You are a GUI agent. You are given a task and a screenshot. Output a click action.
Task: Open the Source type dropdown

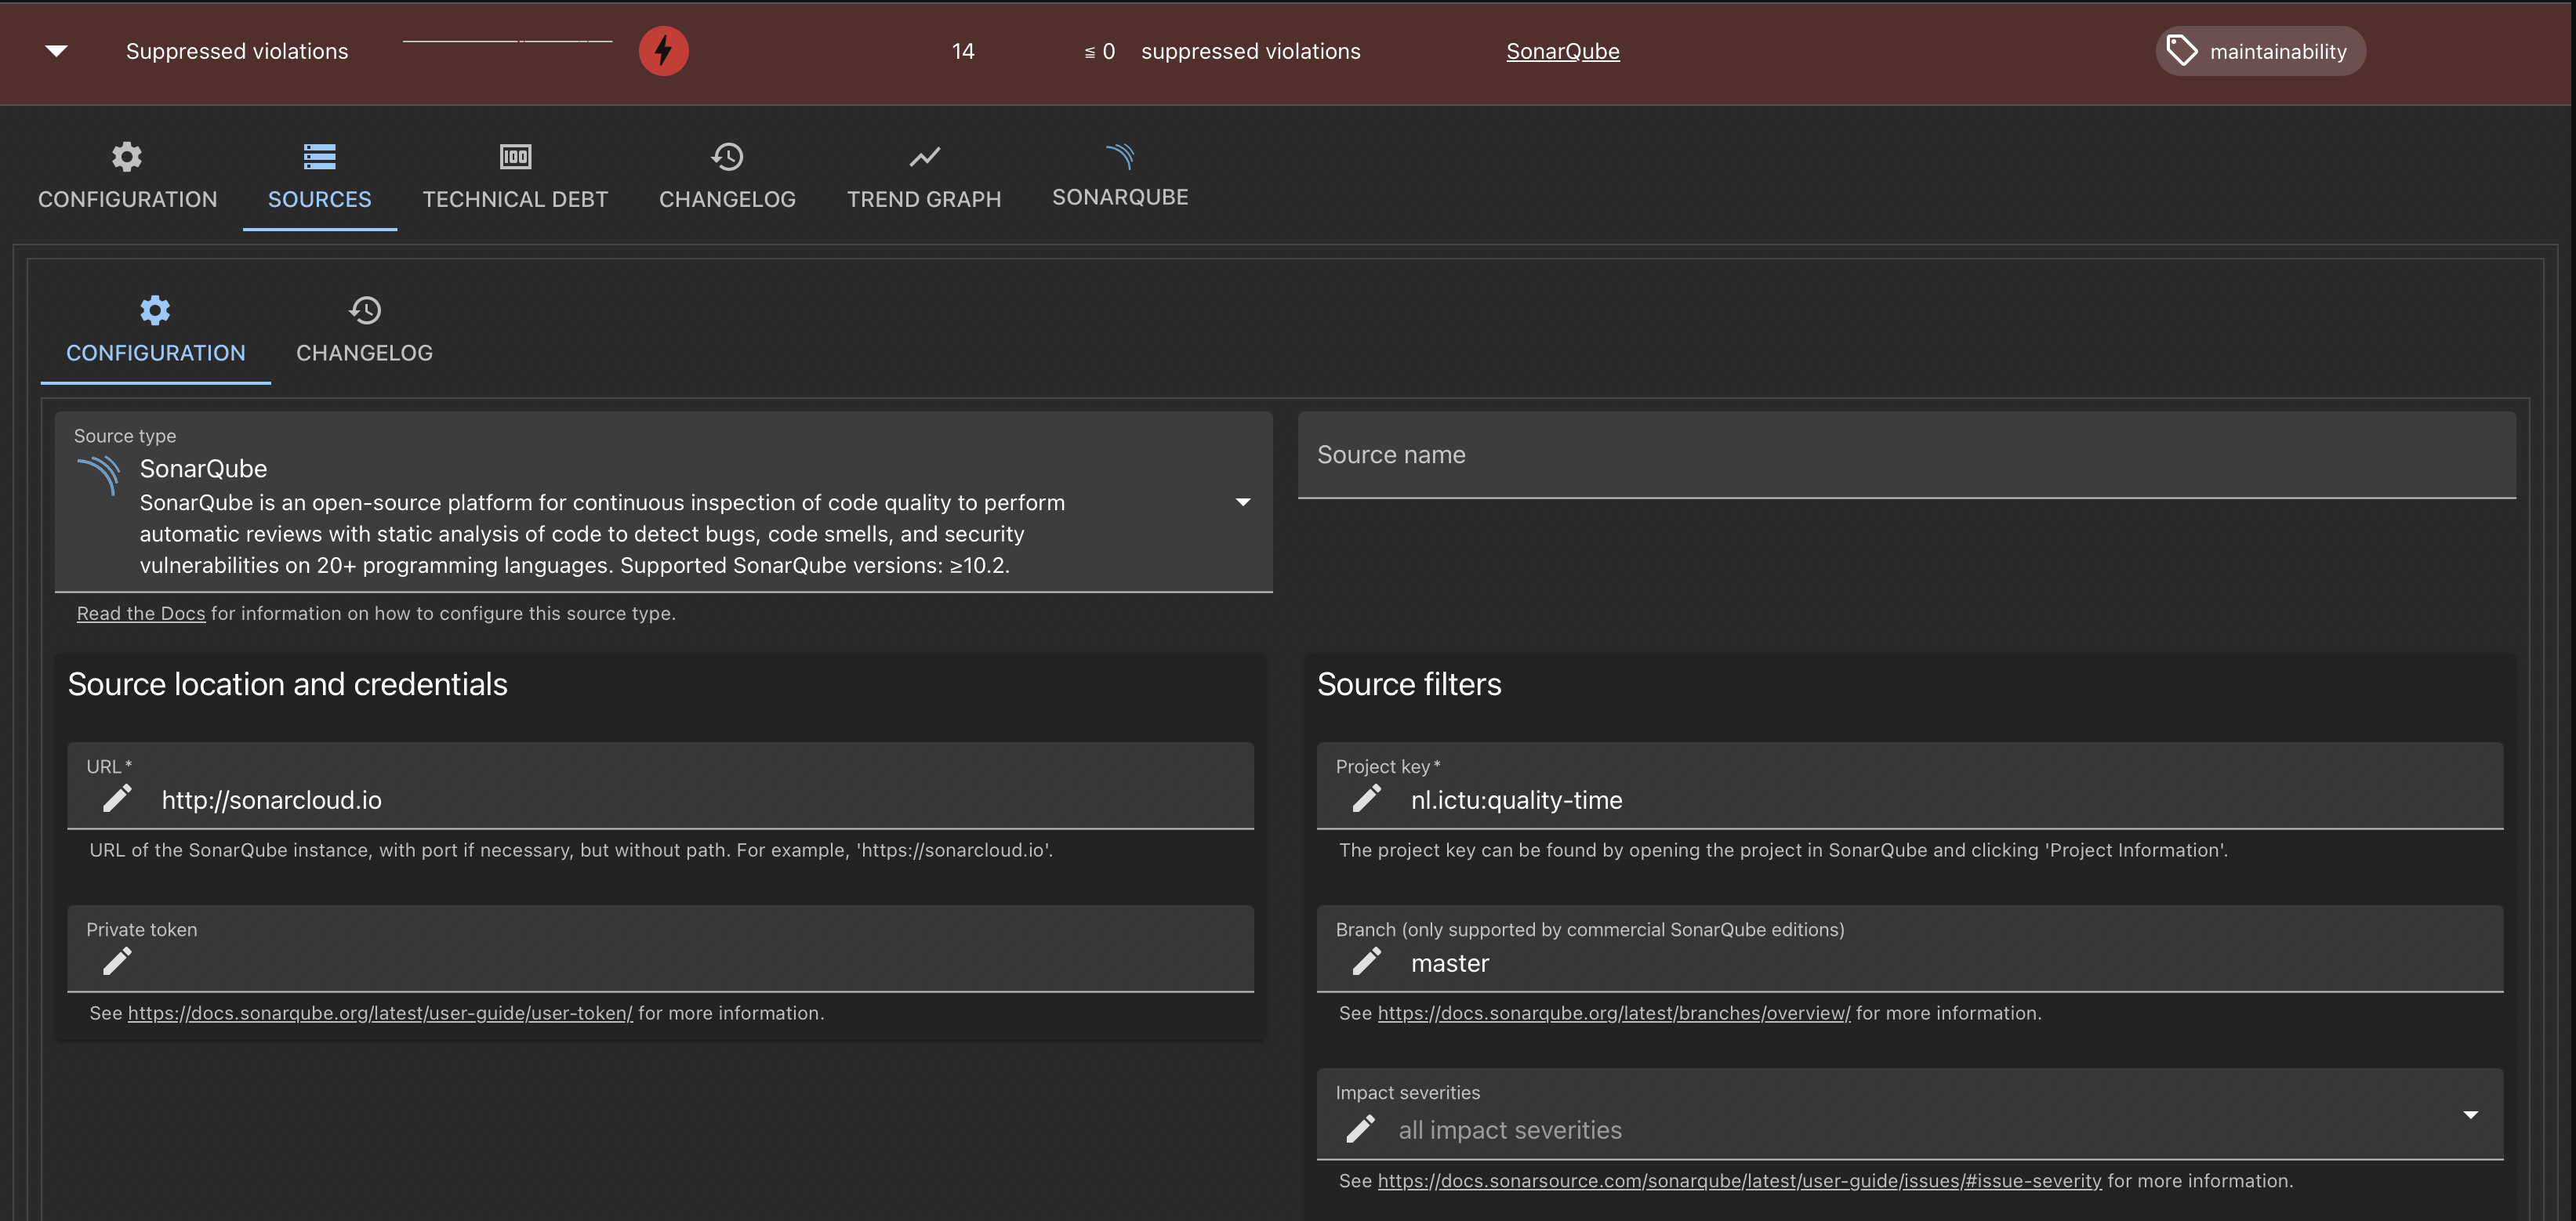pos(663,502)
